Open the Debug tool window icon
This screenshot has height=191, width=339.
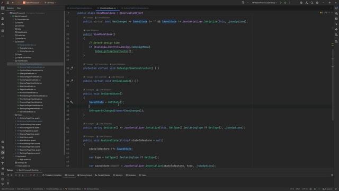(3, 152)
